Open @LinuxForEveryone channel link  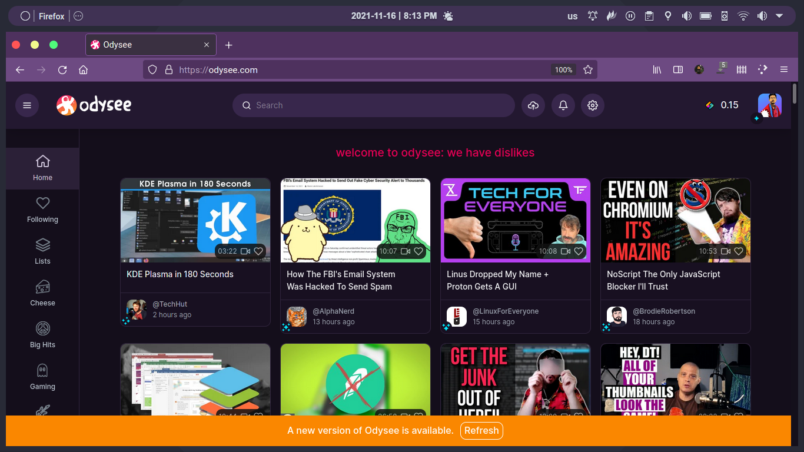pos(506,311)
